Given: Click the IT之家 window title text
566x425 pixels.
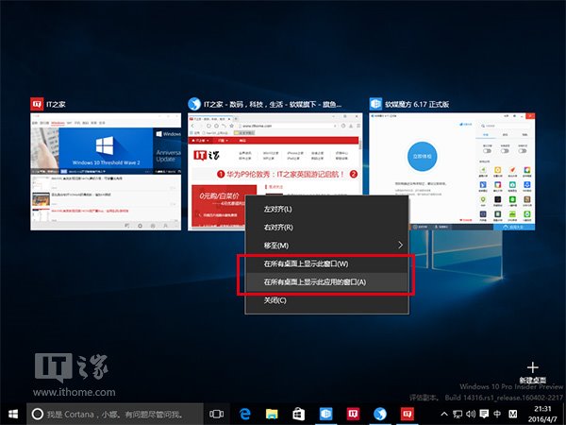Looking at the screenshot, I should 56,105.
